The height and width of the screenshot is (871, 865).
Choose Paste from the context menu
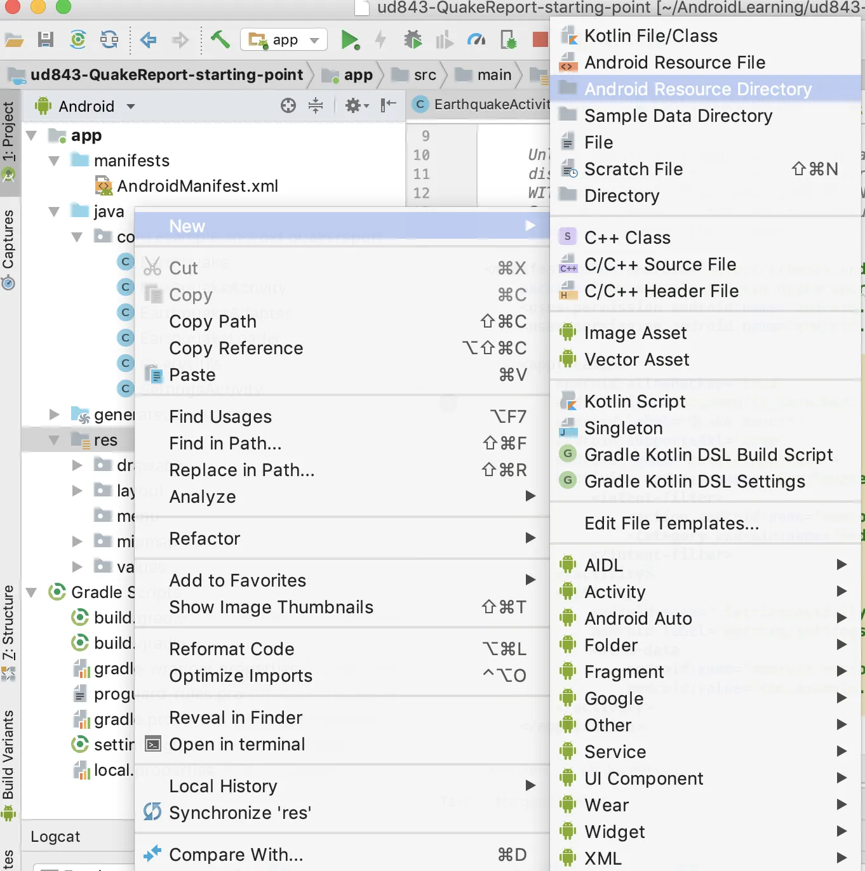(342, 375)
